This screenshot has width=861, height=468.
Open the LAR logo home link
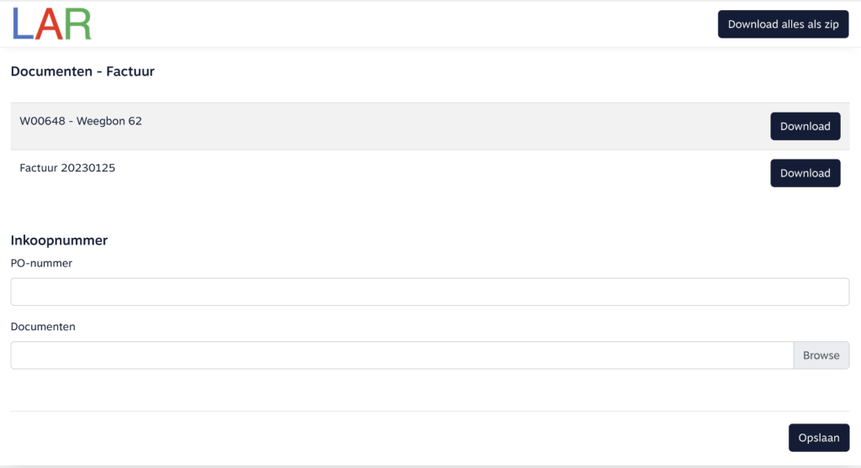point(50,24)
